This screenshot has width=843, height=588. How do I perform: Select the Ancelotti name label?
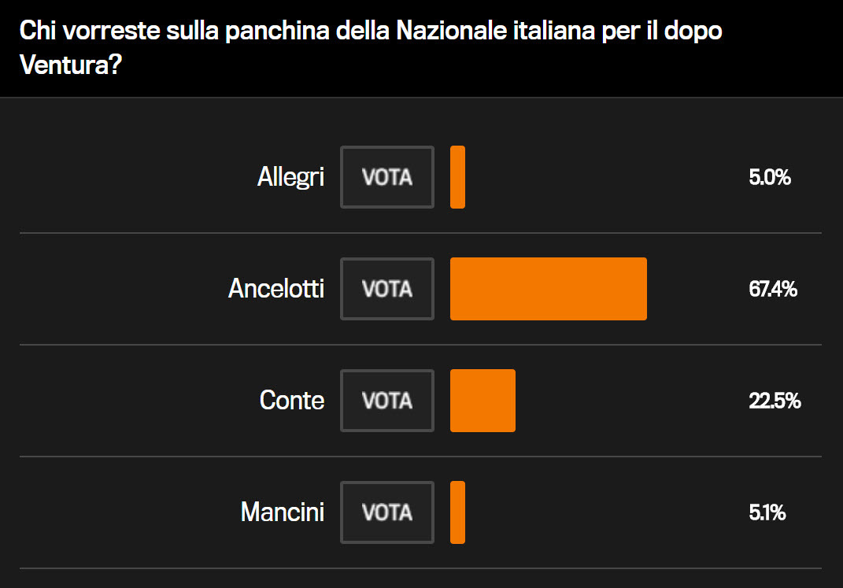[x=276, y=289]
